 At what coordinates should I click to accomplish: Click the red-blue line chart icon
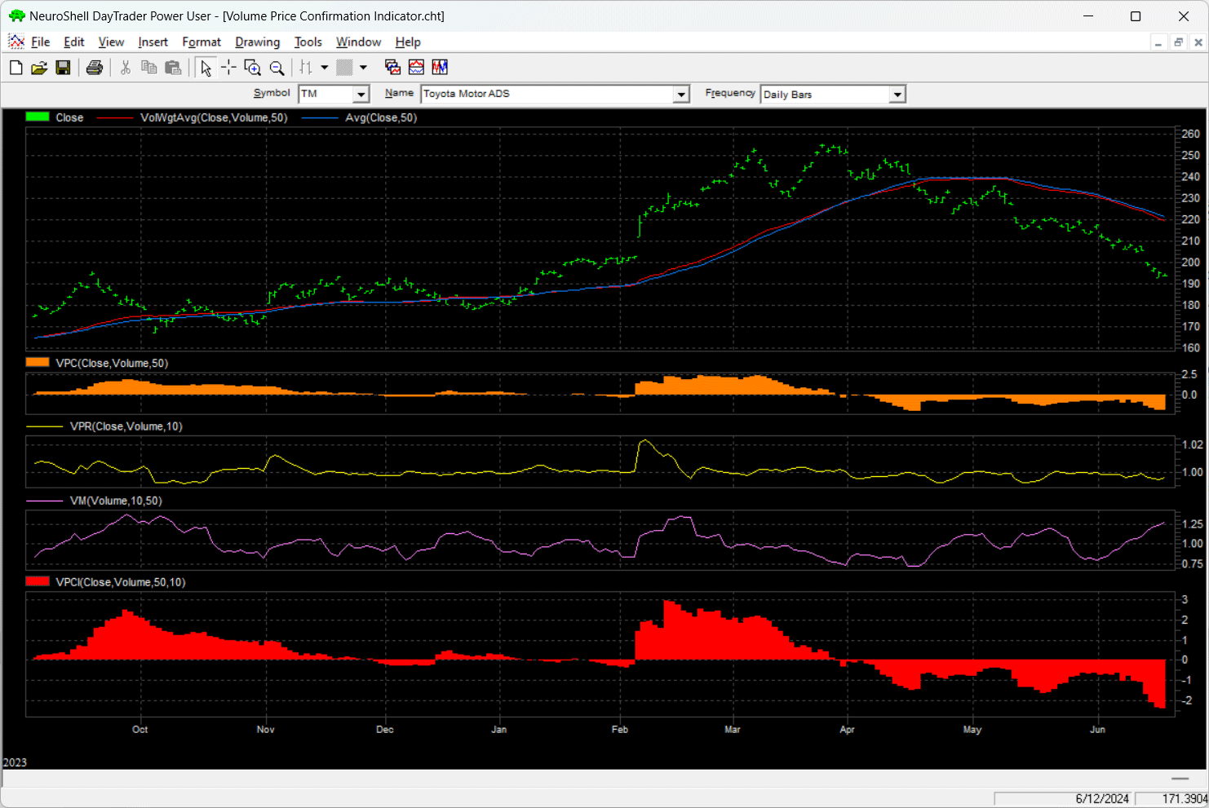(416, 68)
